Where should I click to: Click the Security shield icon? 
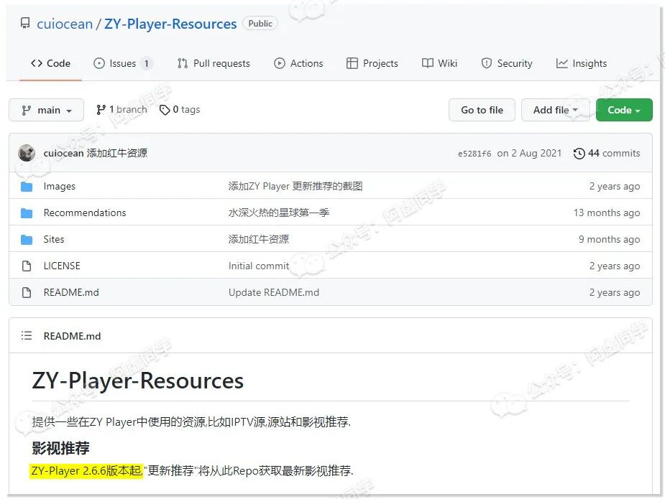point(487,63)
